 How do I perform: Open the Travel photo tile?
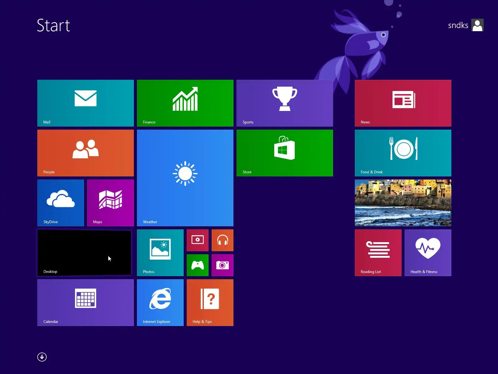click(403, 203)
